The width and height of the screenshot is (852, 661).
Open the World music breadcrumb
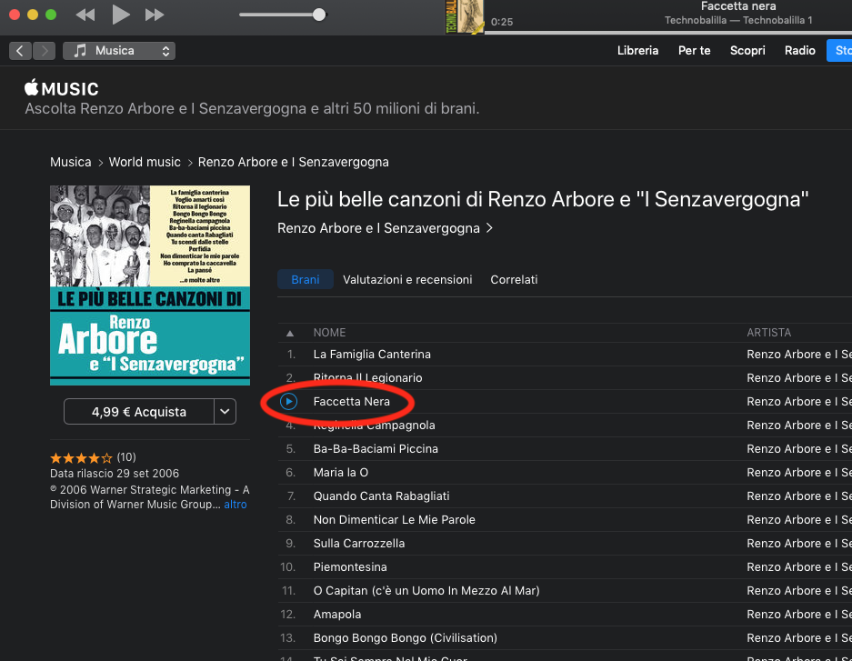click(145, 162)
